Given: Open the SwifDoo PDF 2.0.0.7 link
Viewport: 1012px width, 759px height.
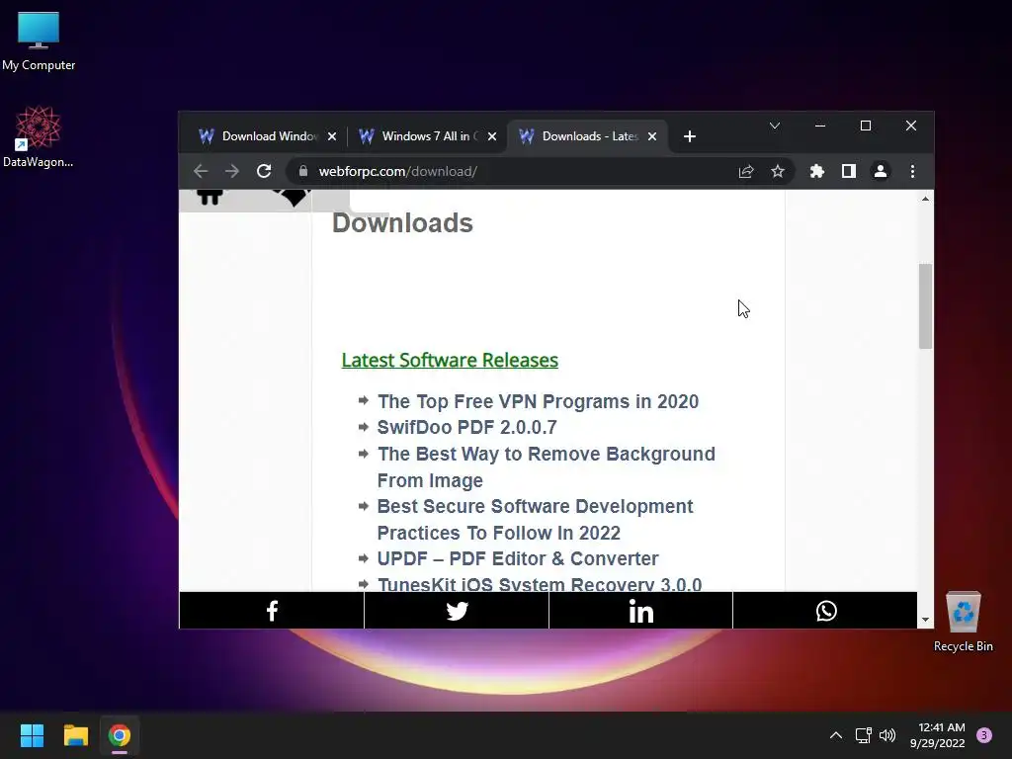Looking at the screenshot, I should (x=466, y=427).
